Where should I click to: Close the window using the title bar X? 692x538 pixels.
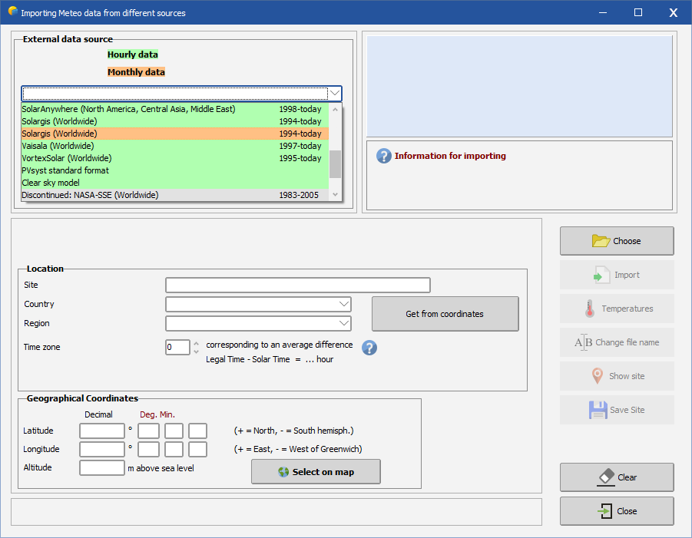click(x=674, y=12)
